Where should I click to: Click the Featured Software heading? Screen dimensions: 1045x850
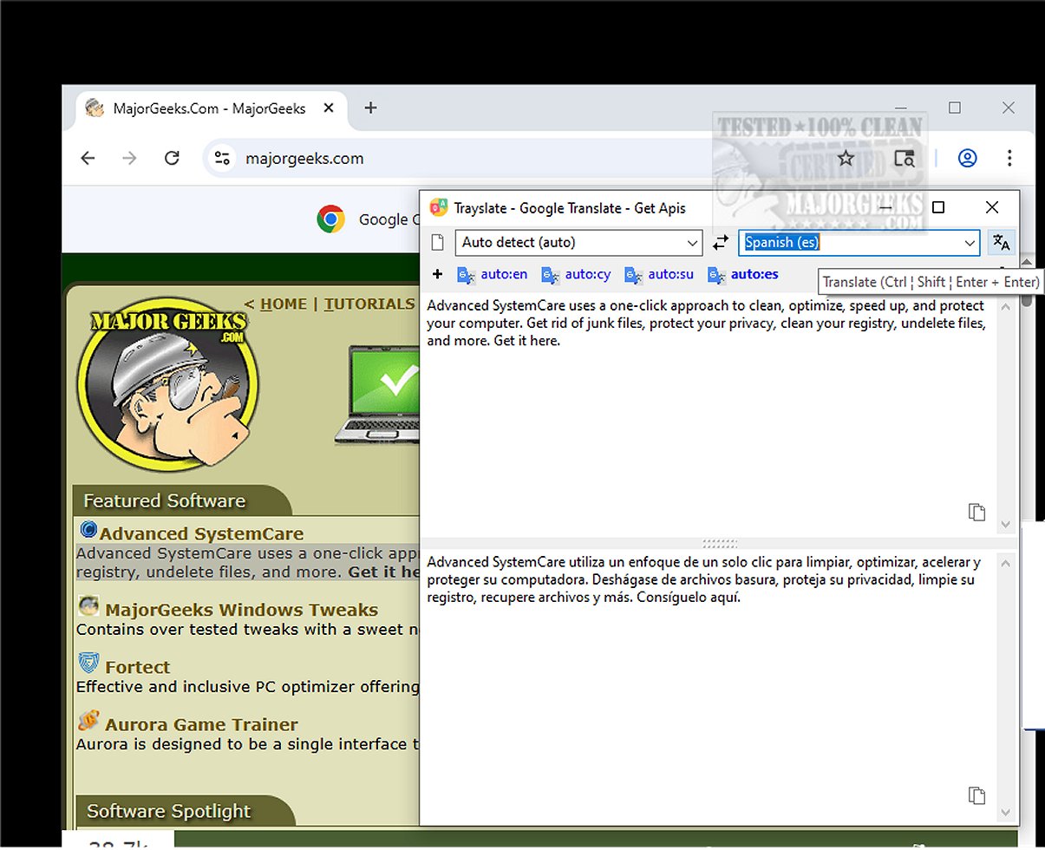pos(164,500)
